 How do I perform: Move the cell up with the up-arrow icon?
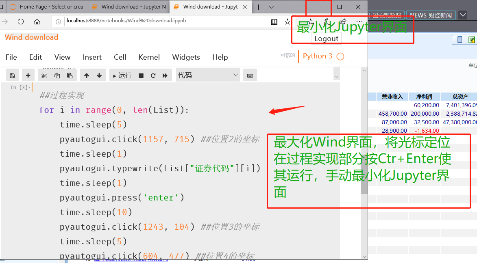(x=86, y=75)
